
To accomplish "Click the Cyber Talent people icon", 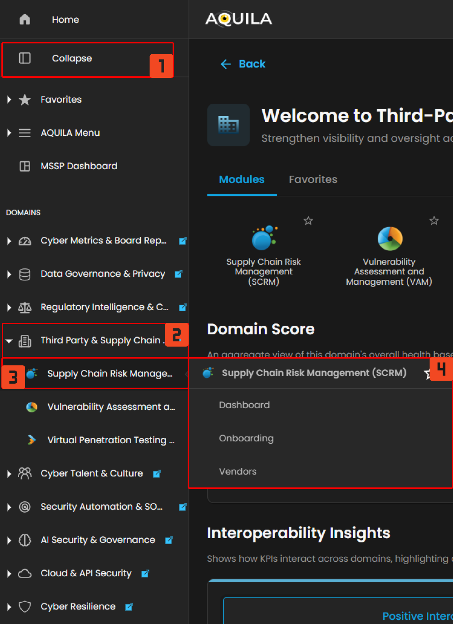I will coord(25,473).
